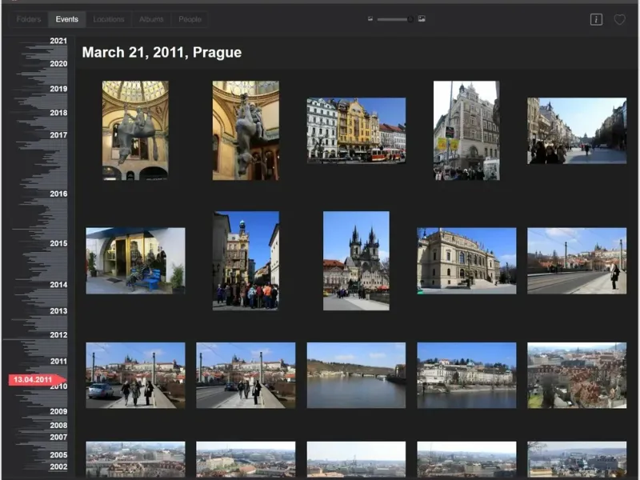Jump to 2019 on the timeline
The width and height of the screenshot is (640, 480).
click(58, 89)
